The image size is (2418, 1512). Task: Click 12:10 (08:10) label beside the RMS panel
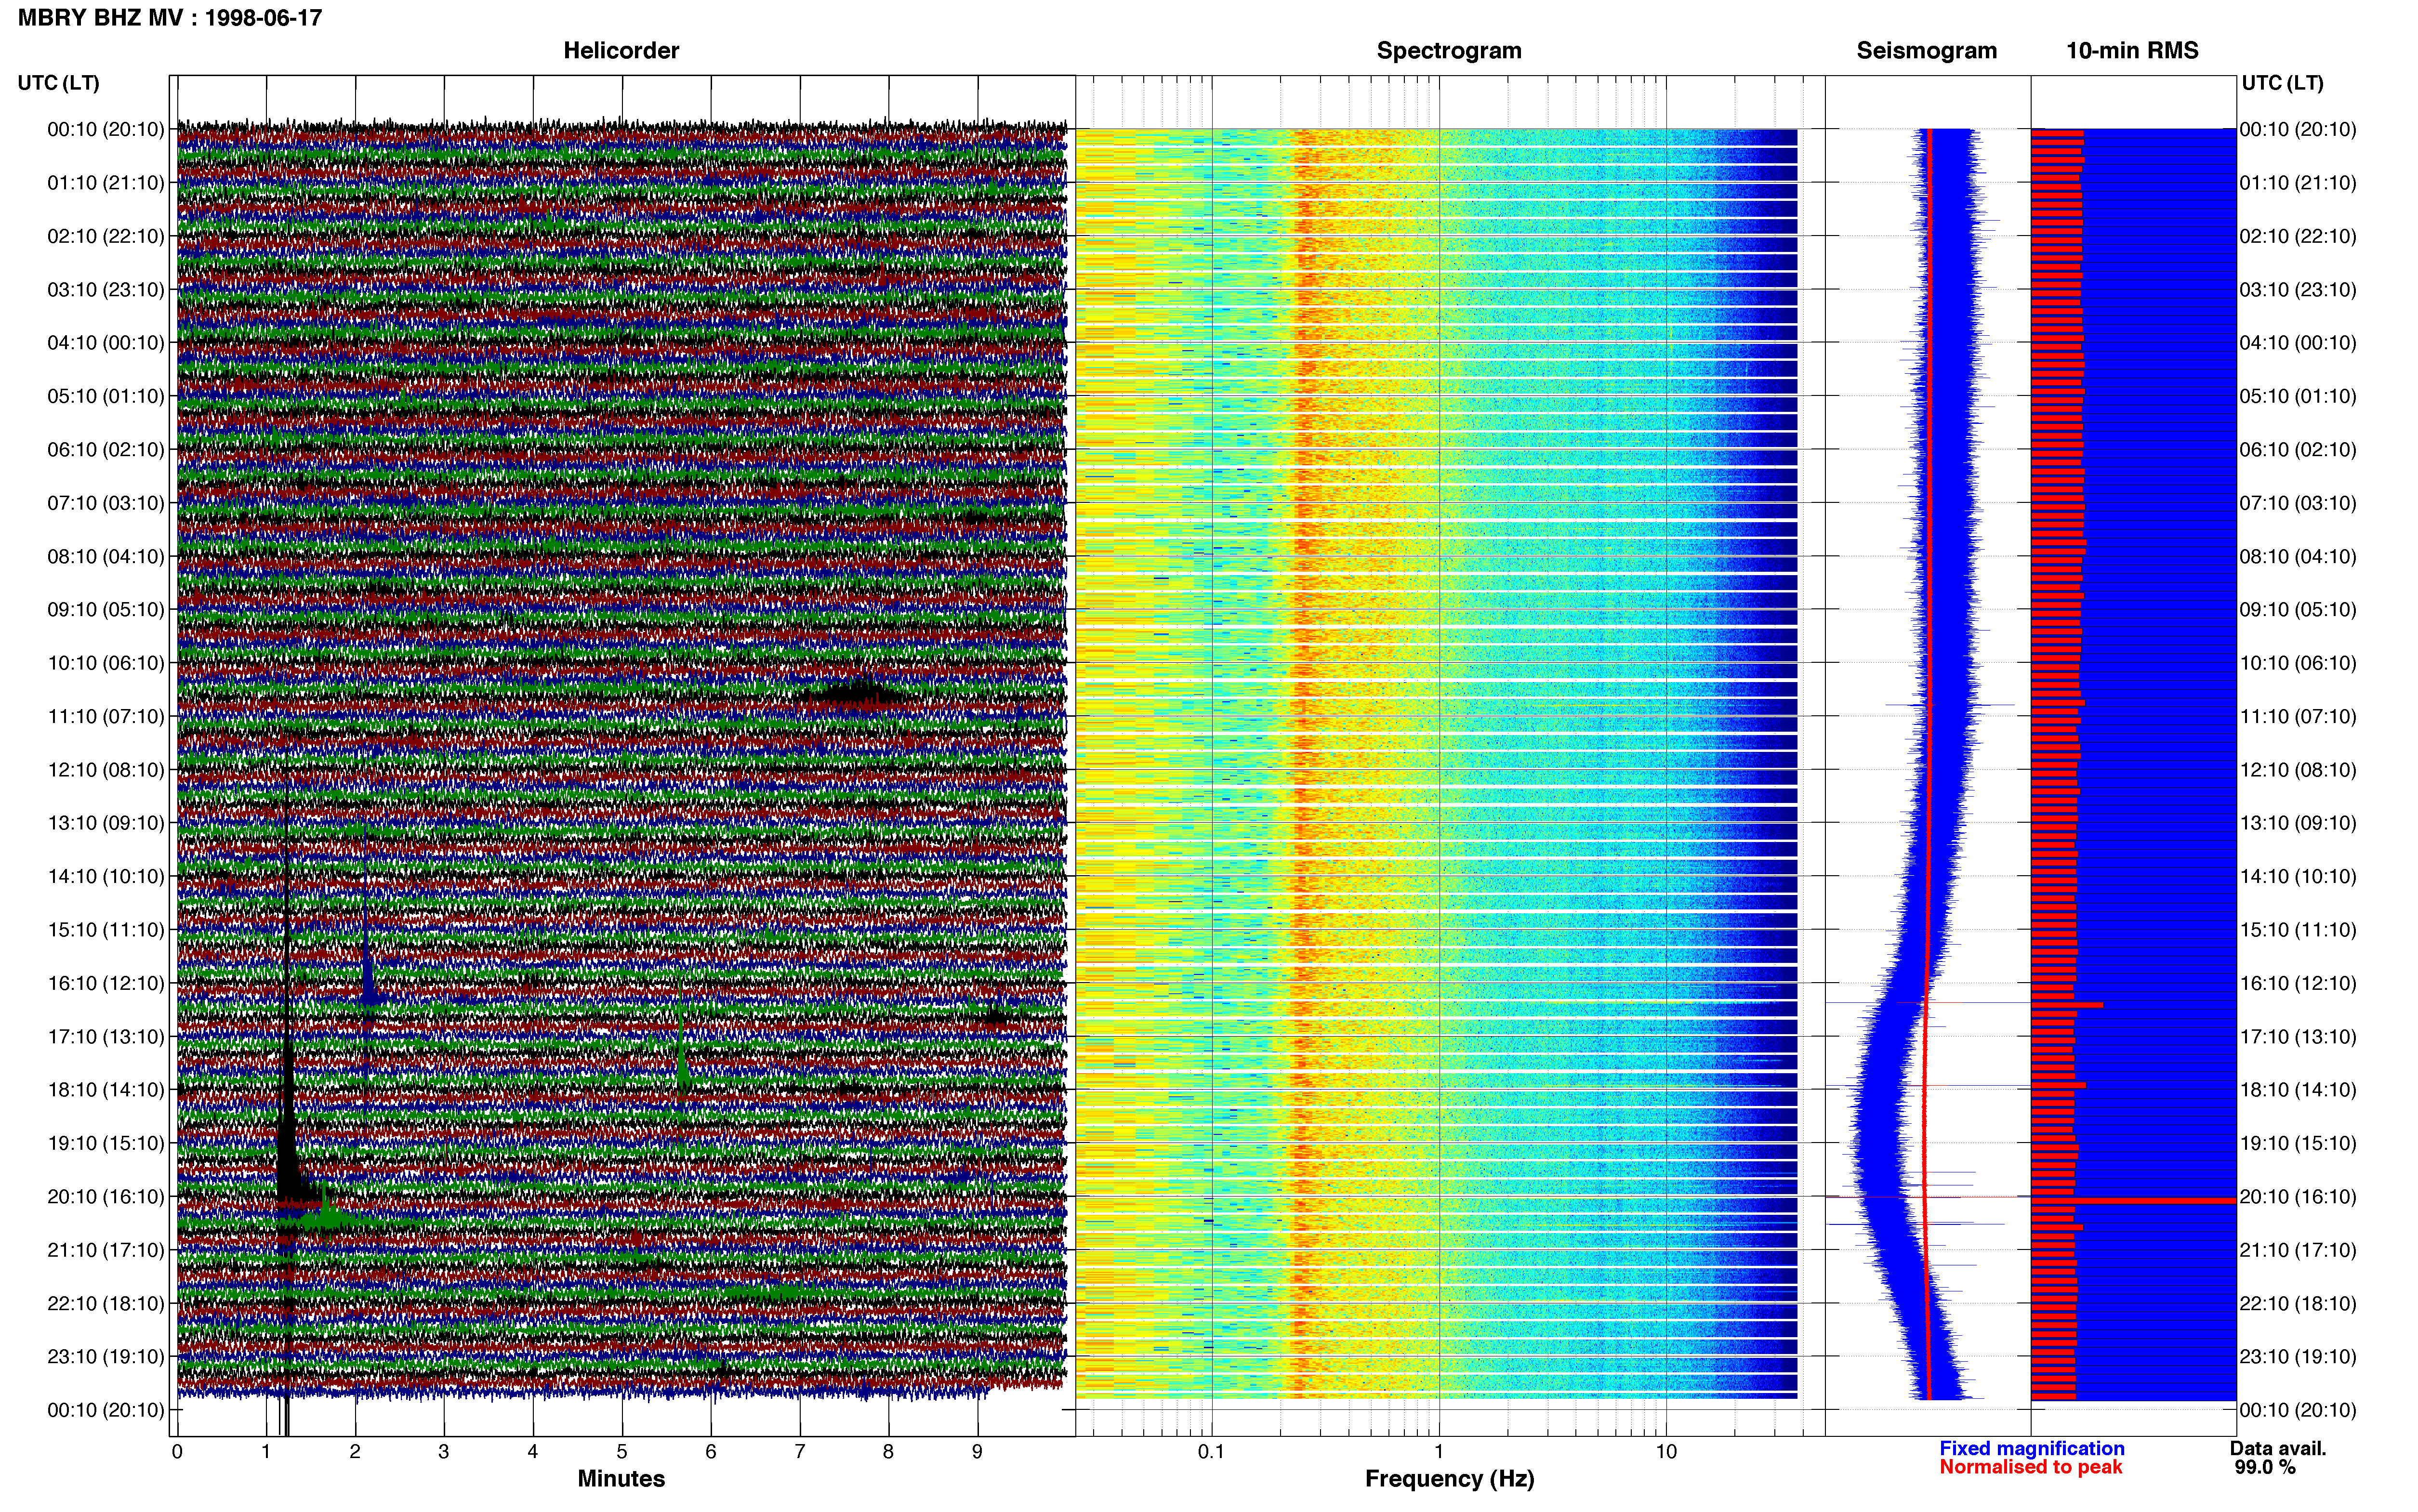click(x=2298, y=770)
